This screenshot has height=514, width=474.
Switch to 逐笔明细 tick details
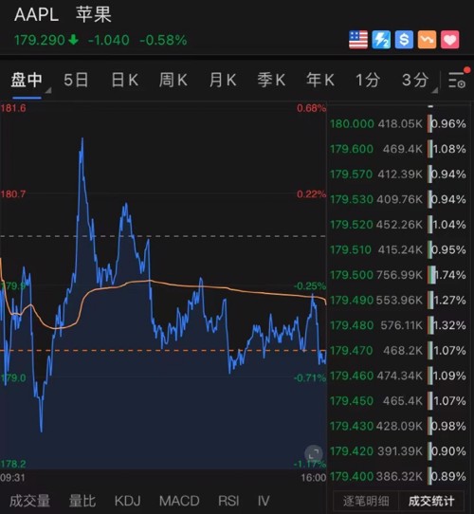click(x=366, y=501)
